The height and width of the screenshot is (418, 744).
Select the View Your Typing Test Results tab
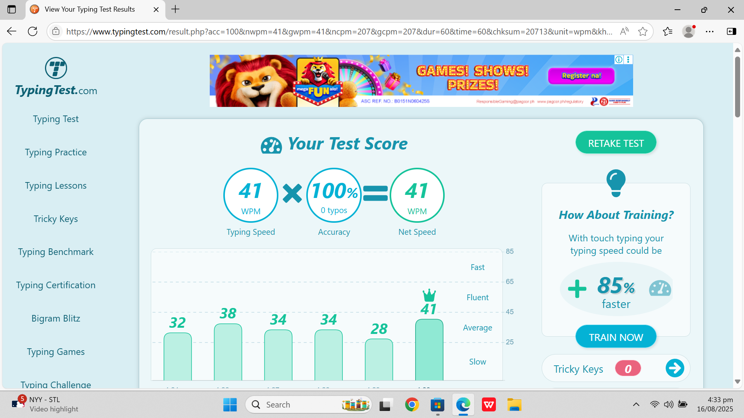(89, 9)
